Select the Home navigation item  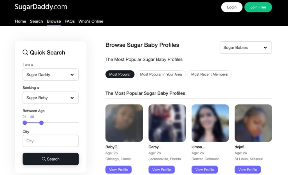20,21
